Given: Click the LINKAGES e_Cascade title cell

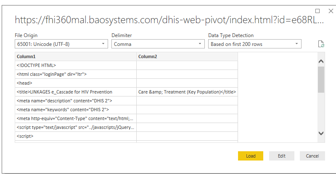Looking at the screenshot, I should [x=76, y=92].
